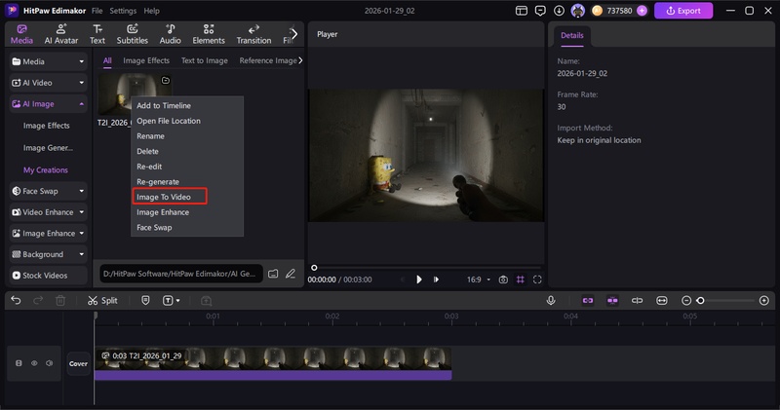Open the AI Avatar tab
Viewport: 780px width, 410px height.
tap(61, 34)
